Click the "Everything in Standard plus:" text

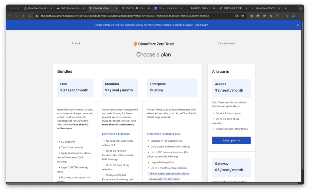(163, 134)
